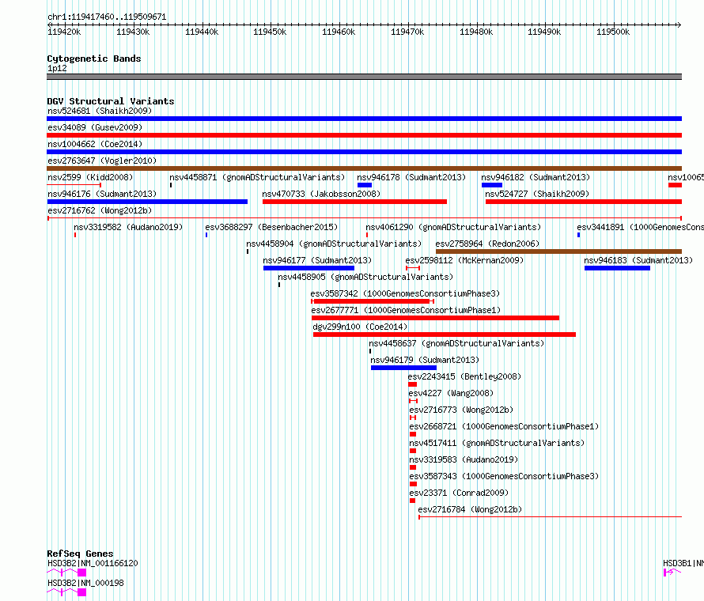This screenshot has width=704, height=601.
Task: Click the esv2716773 (Wong2012b) label
Action: click(x=461, y=410)
